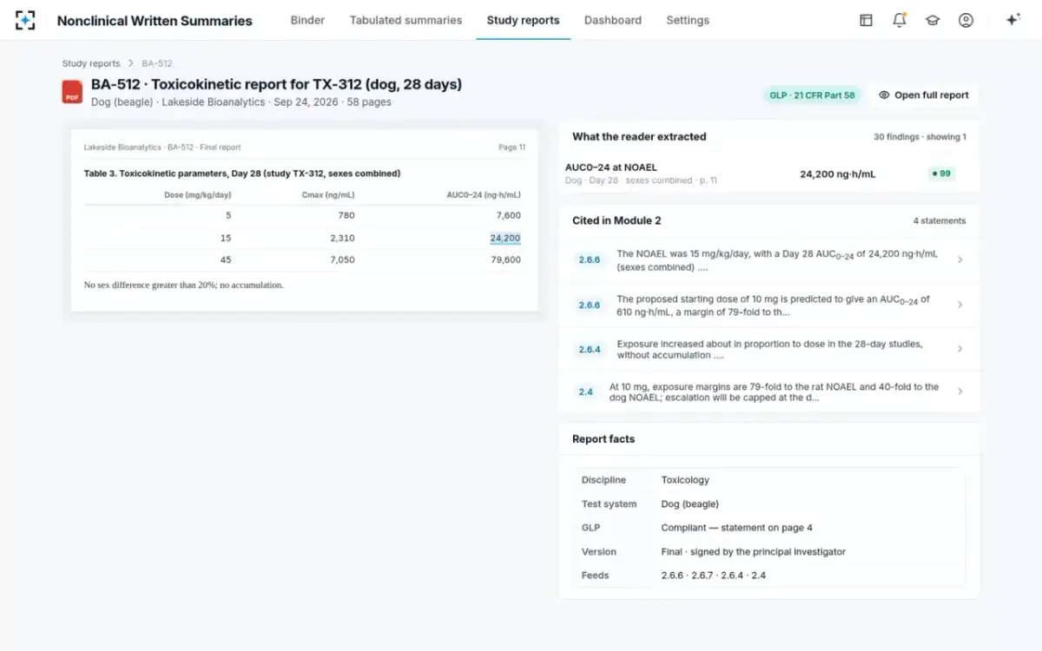
Task: Switch to the Binder tab
Action: point(307,20)
